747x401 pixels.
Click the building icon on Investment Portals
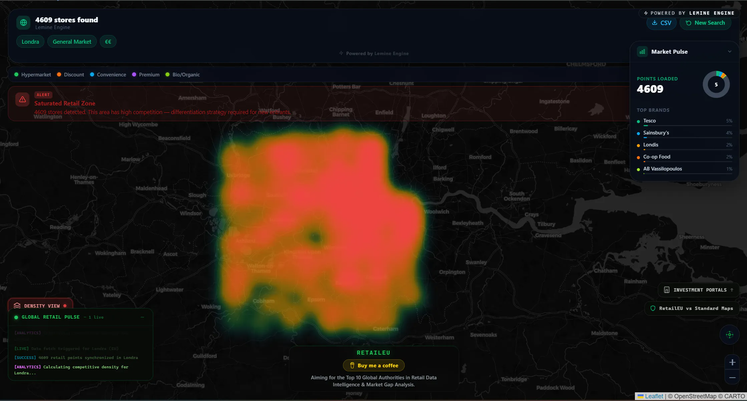tap(667, 290)
